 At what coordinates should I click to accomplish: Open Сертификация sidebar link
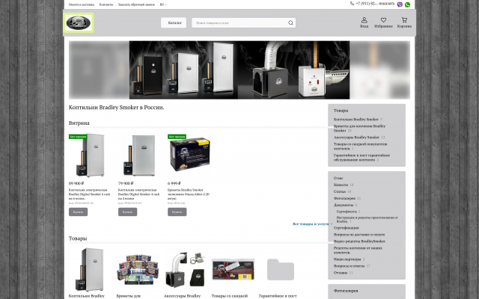(346, 228)
